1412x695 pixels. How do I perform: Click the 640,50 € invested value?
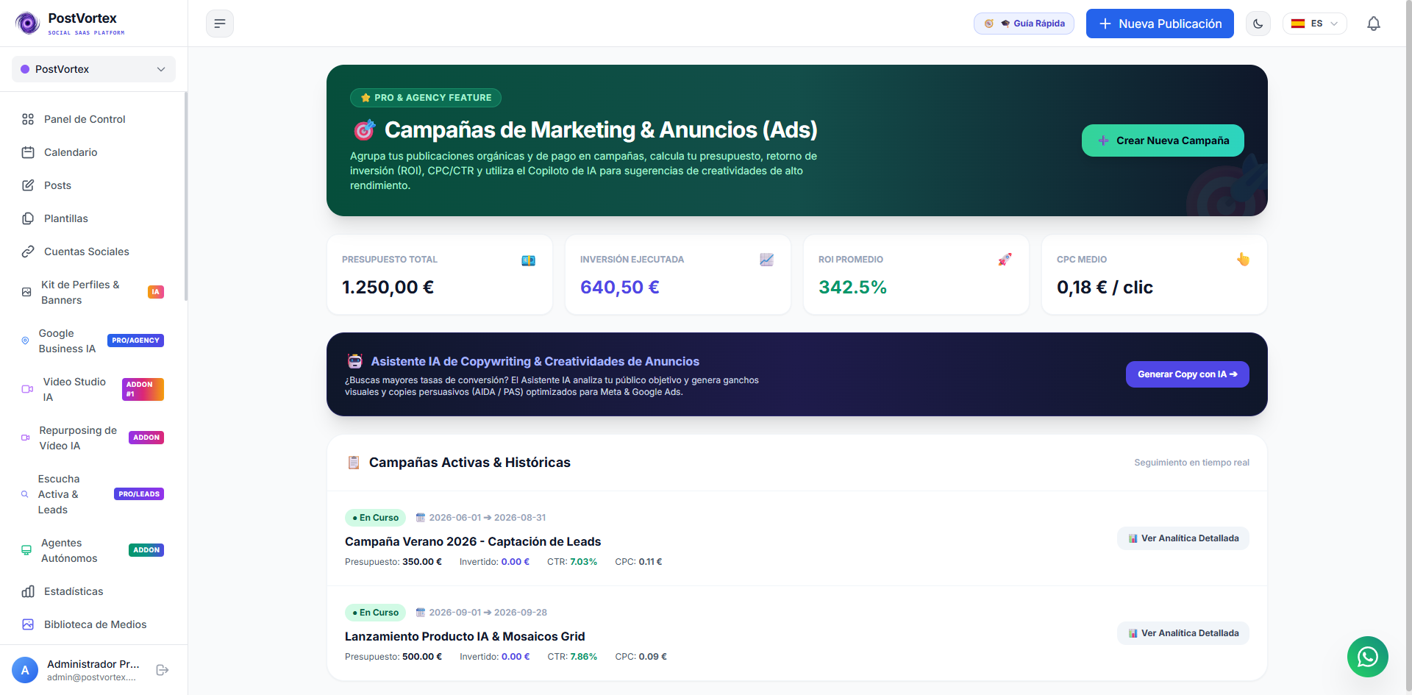tap(619, 287)
